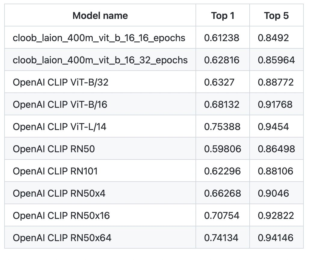Screen dimensions: 314x260
Task: Click the Top 1 column header
Action: tap(223, 16)
